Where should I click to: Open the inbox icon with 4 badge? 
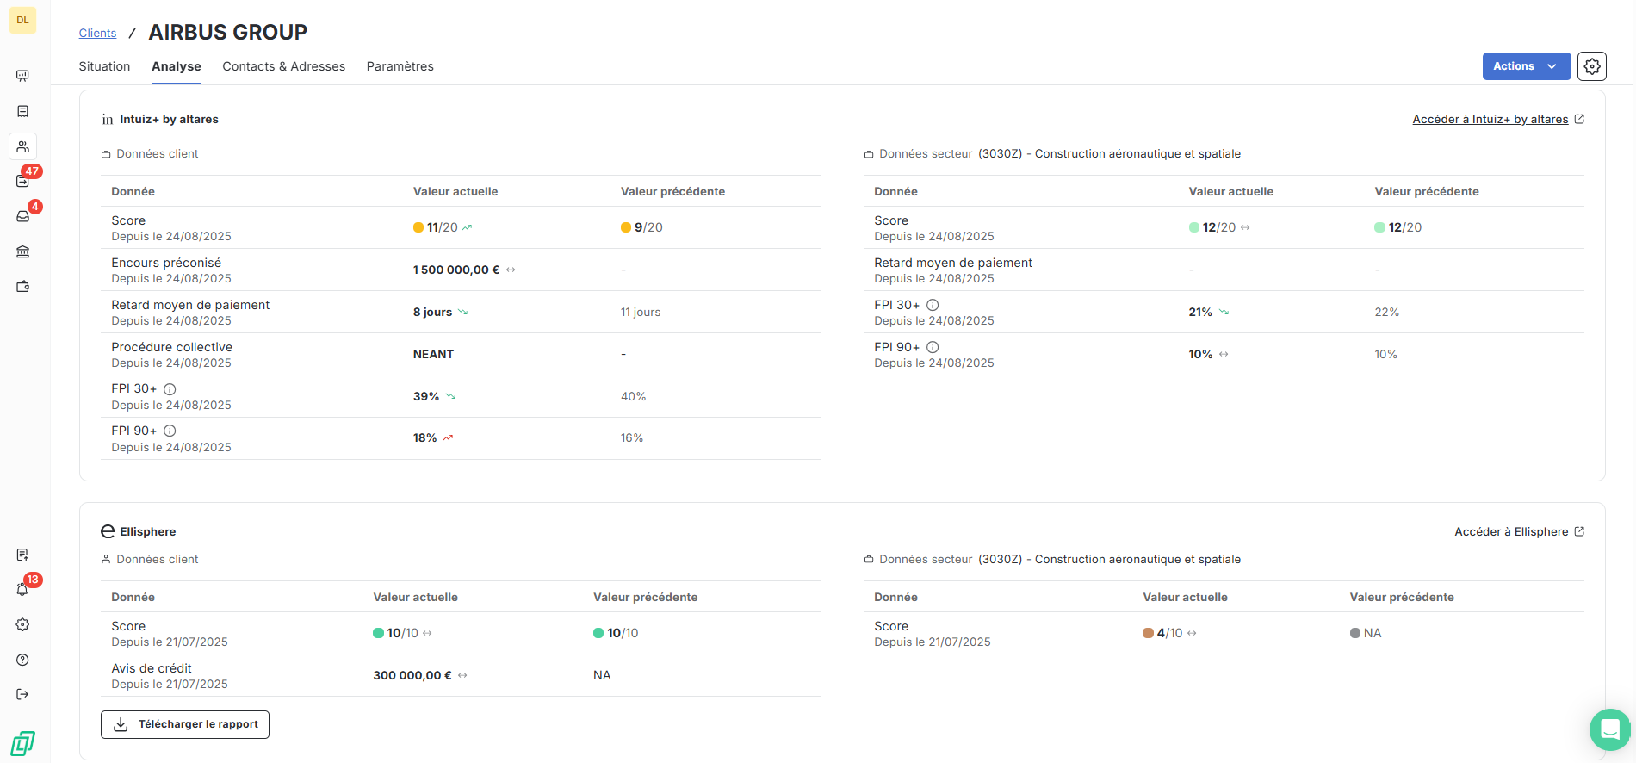[23, 216]
